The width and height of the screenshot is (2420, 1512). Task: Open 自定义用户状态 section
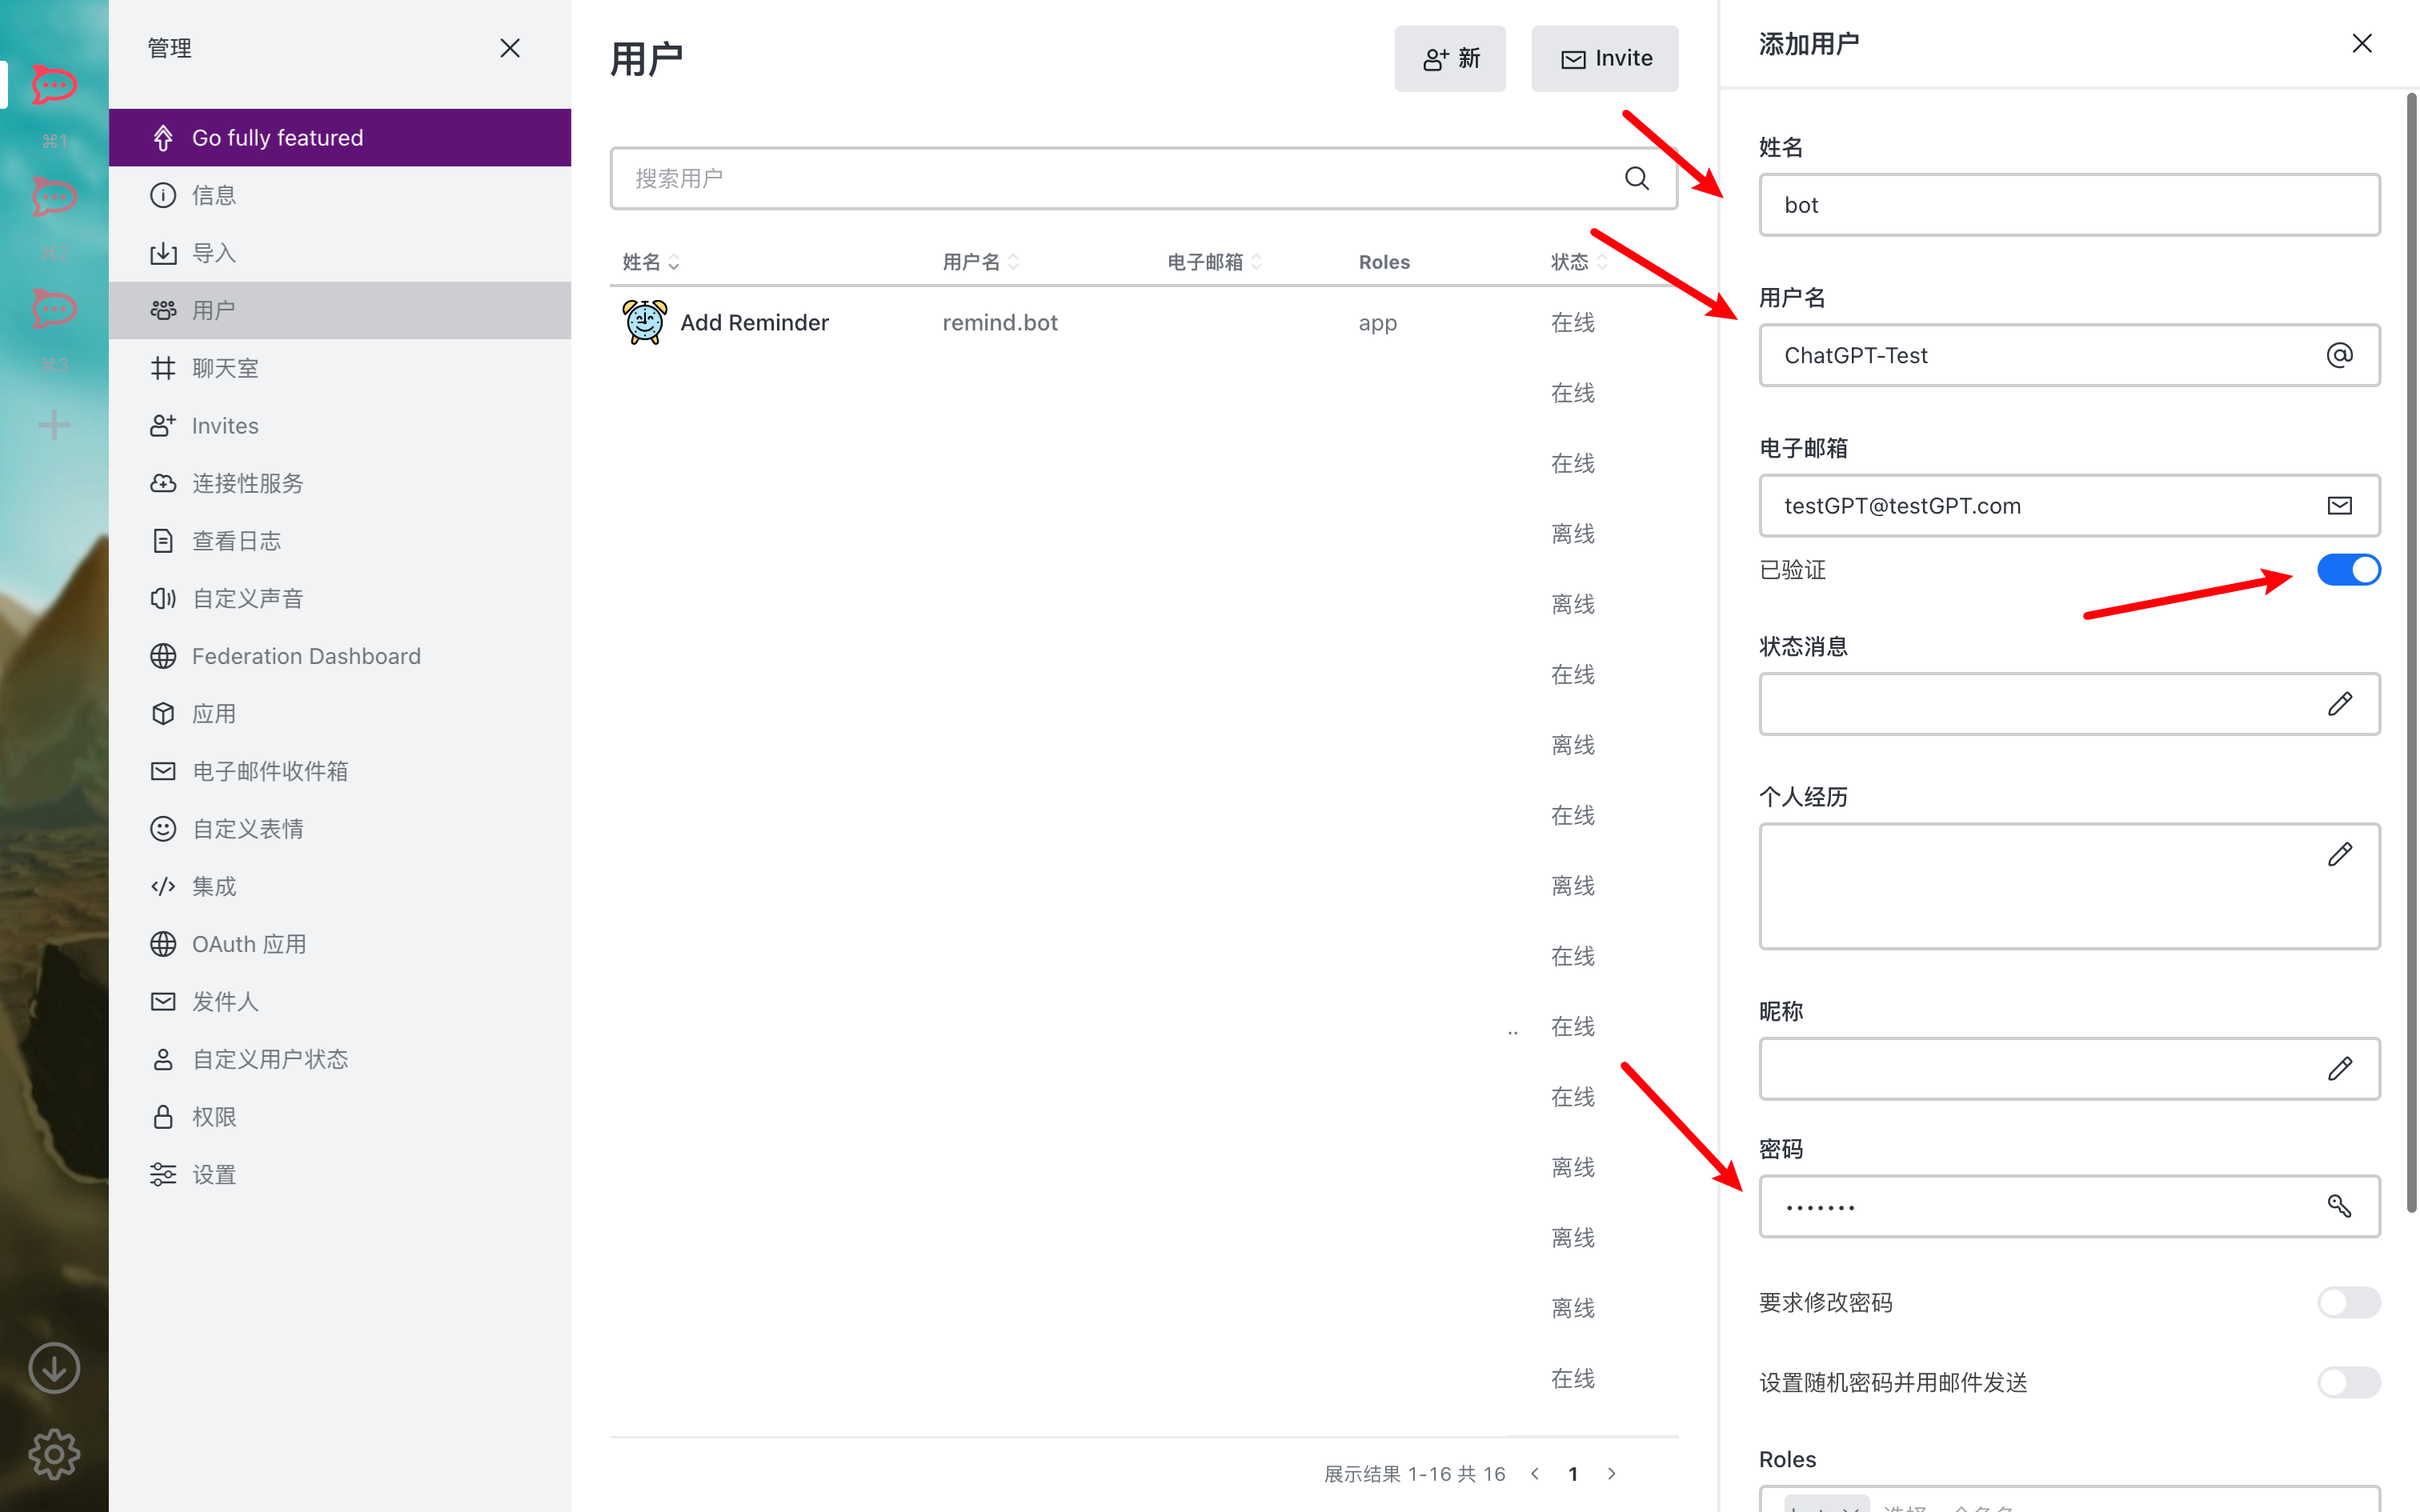(340, 1059)
